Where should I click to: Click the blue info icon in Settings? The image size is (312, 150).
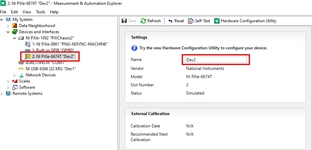pyautogui.click(x=134, y=48)
